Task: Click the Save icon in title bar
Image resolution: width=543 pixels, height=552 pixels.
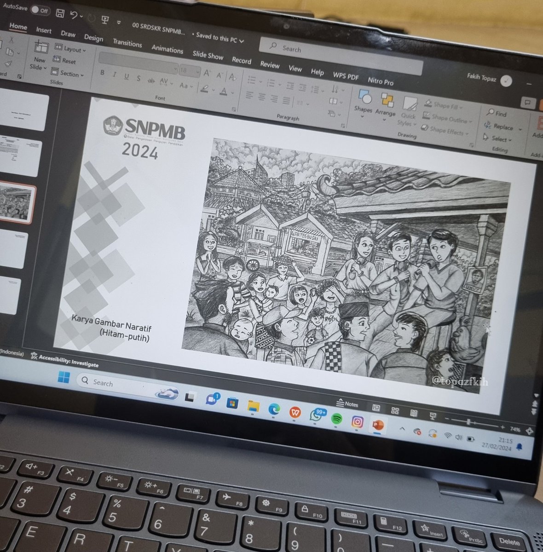Action: (x=59, y=13)
